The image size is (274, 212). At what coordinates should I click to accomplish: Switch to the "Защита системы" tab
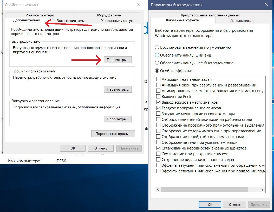pyautogui.click(x=72, y=20)
